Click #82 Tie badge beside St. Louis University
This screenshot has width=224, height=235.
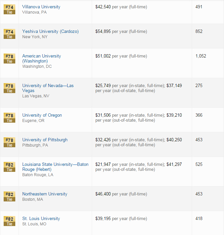9,221
